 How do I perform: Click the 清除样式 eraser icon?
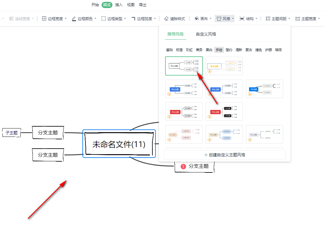pyautogui.click(x=166, y=19)
